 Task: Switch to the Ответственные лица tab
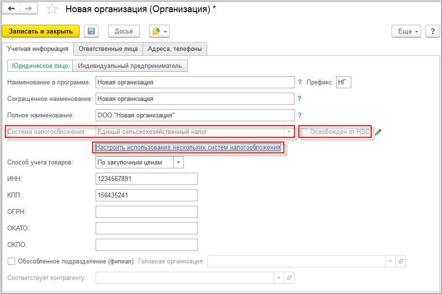click(108, 49)
